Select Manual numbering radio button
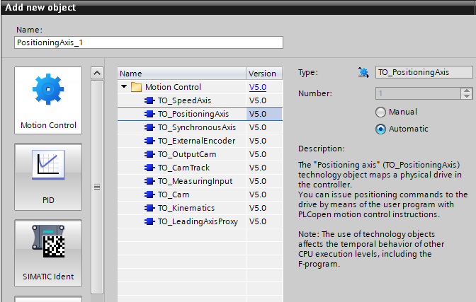 tap(380, 112)
